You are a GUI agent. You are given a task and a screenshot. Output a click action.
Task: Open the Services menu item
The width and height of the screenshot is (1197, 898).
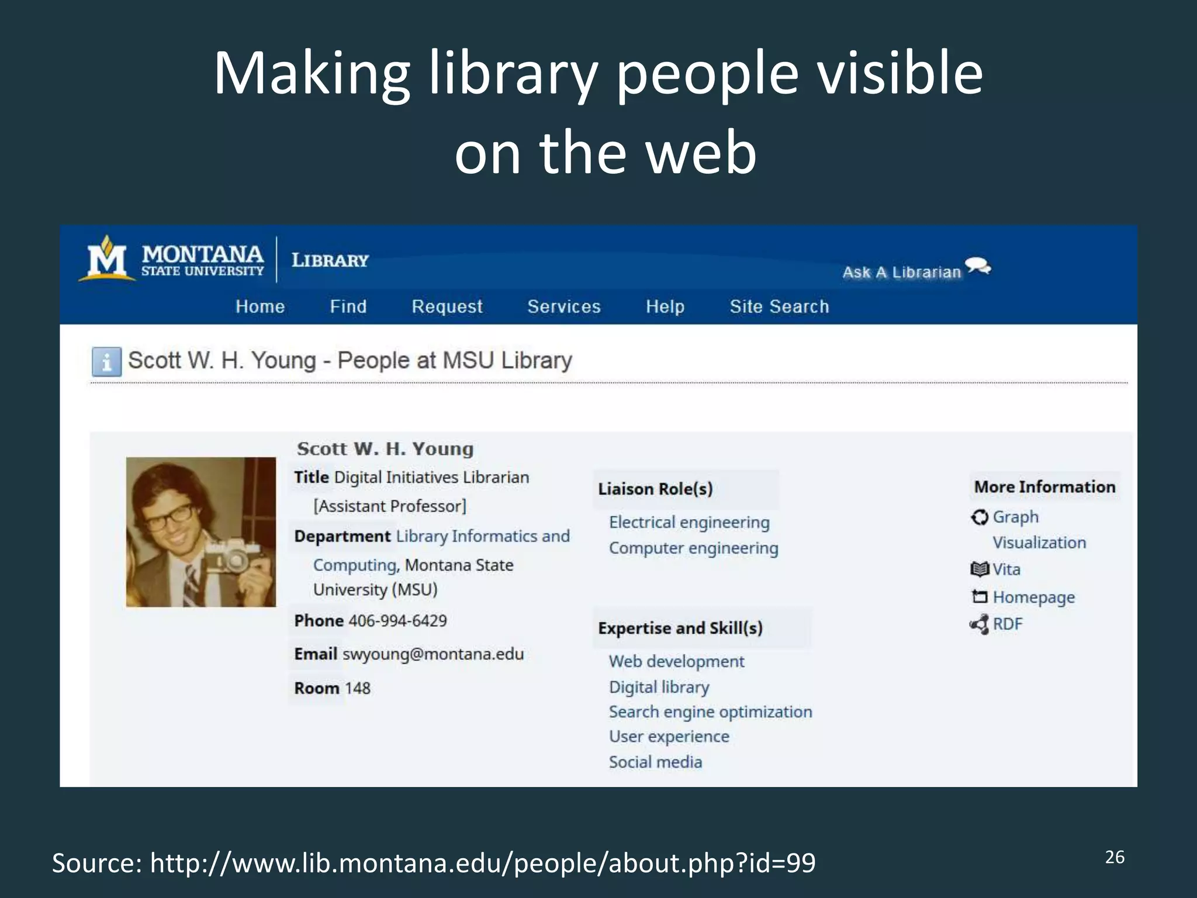click(x=564, y=306)
